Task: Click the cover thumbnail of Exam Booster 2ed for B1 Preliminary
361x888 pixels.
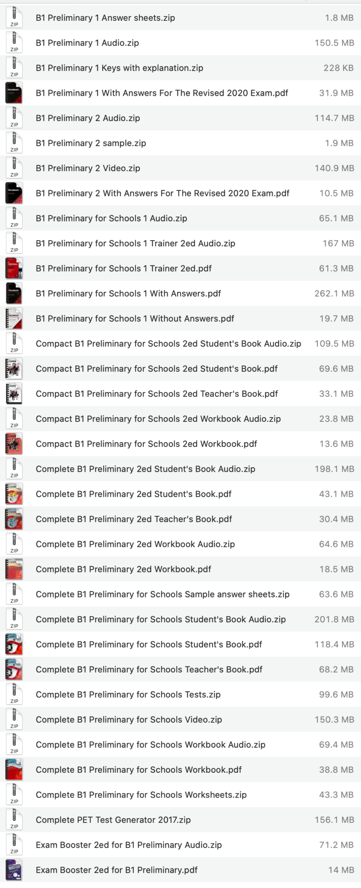Action: tap(13, 870)
